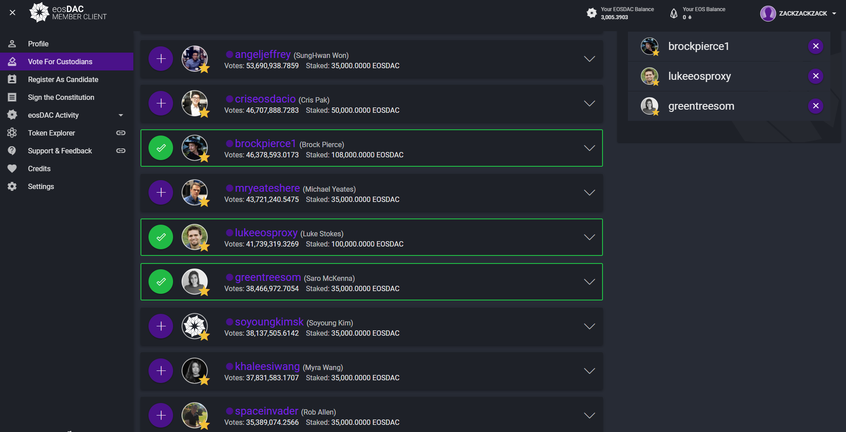Viewport: 846px width, 432px height.
Task: Click soyoungkimsk candidate avatar
Action: pyautogui.click(x=195, y=326)
